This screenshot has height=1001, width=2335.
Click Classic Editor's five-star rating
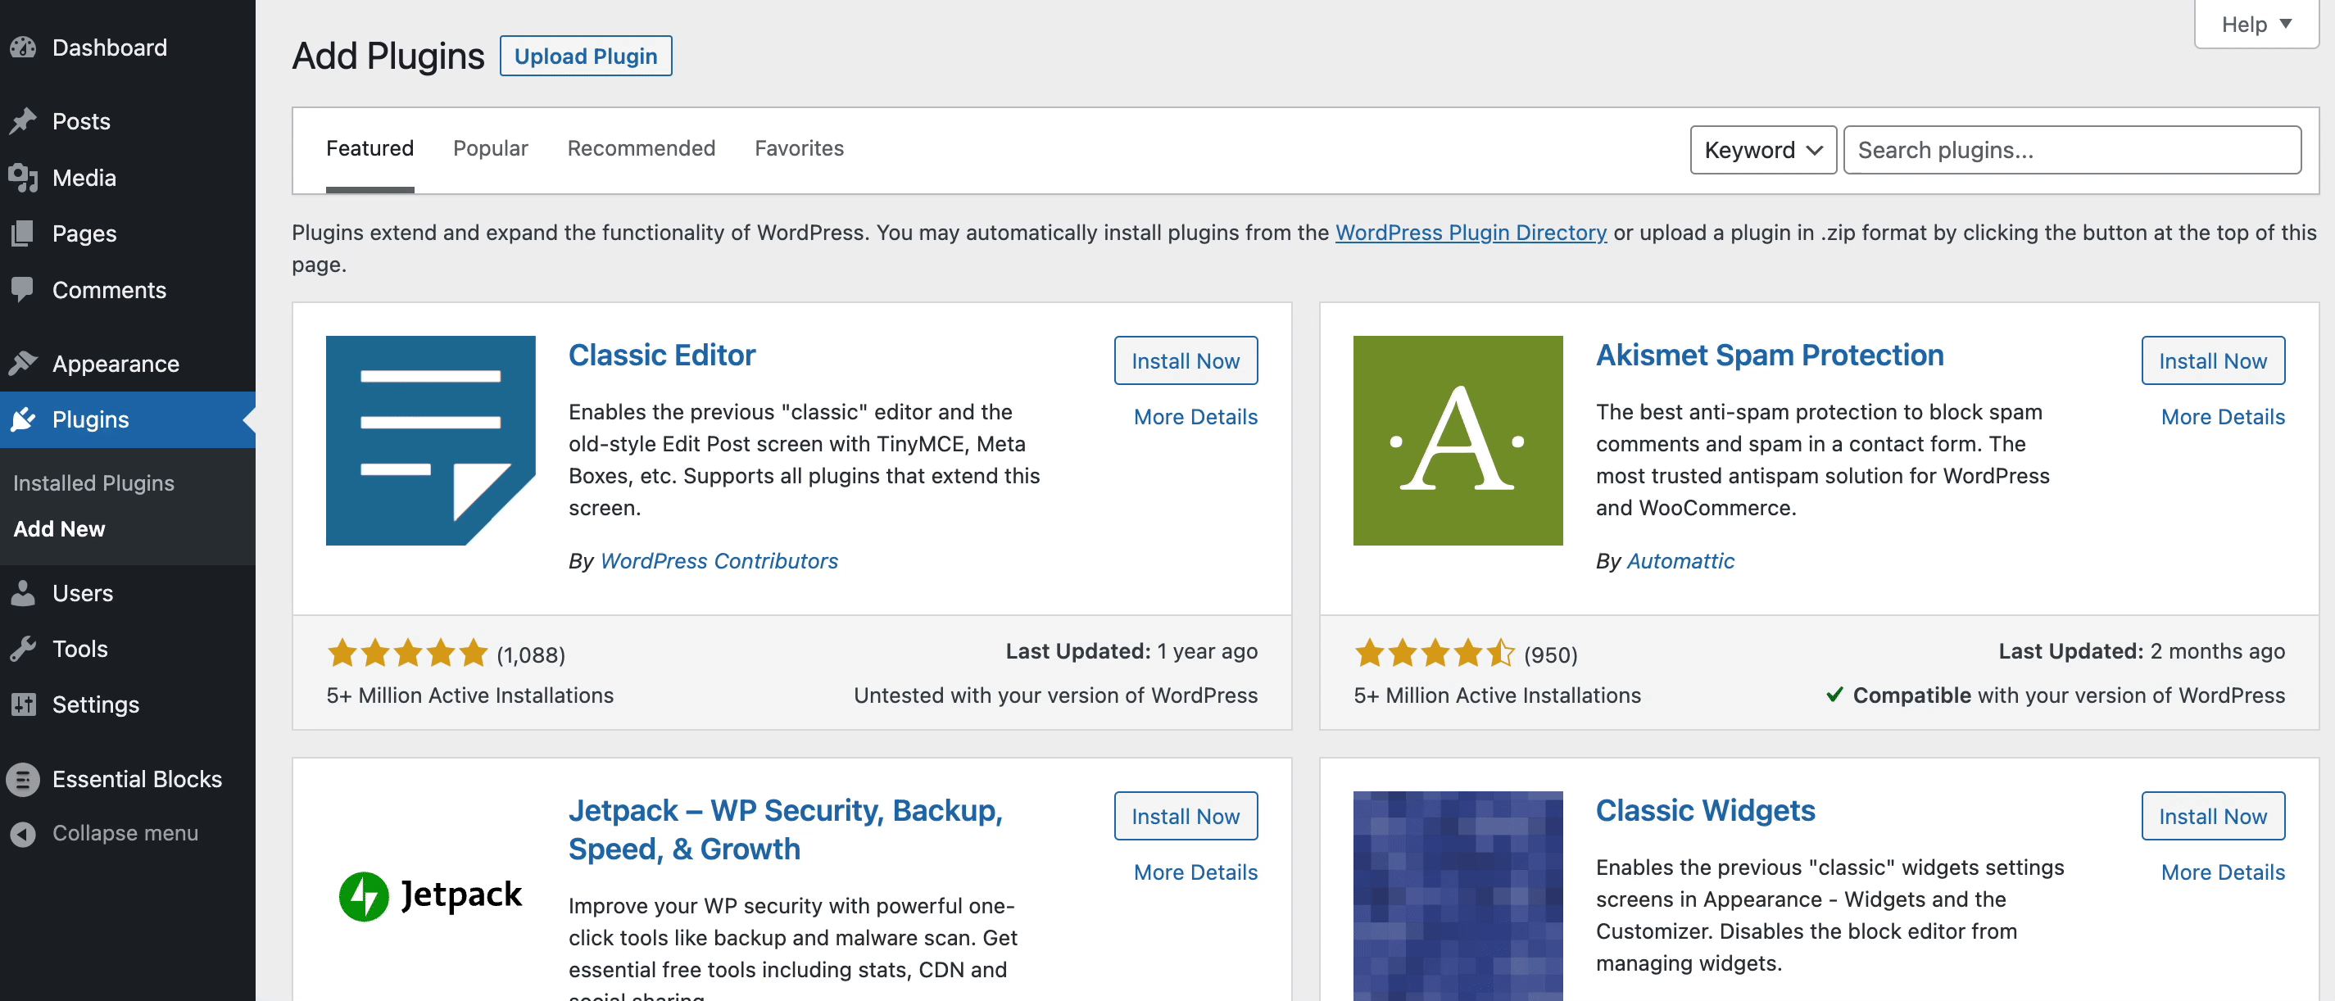pos(408,653)
